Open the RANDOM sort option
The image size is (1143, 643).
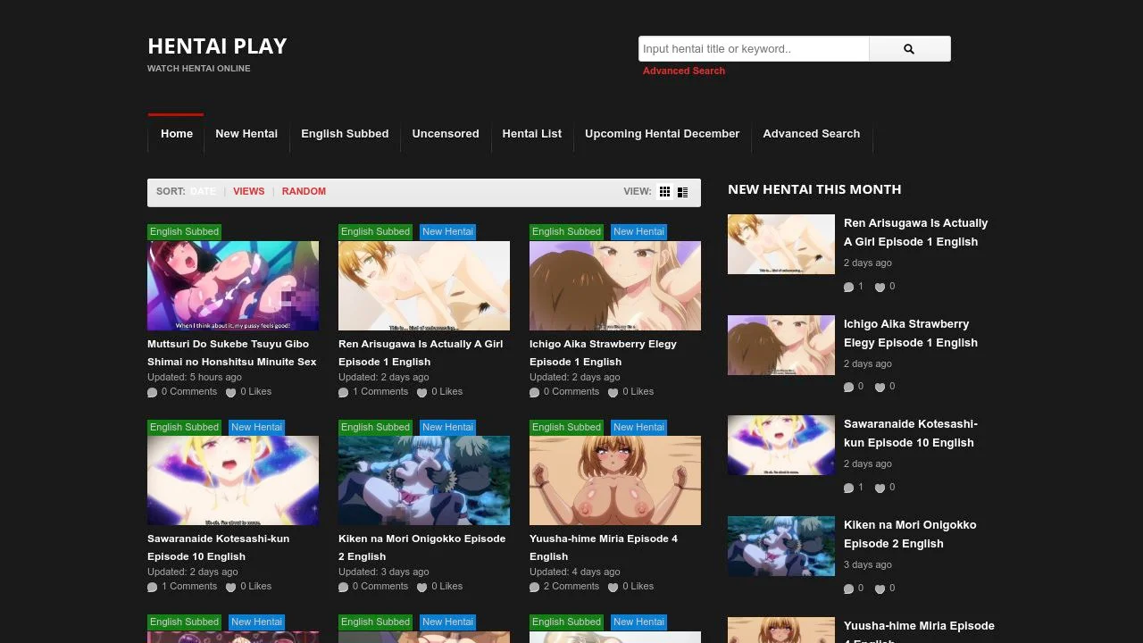[304, 191]
